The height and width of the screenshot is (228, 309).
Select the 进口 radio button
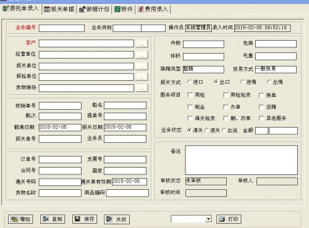[189, 82]
